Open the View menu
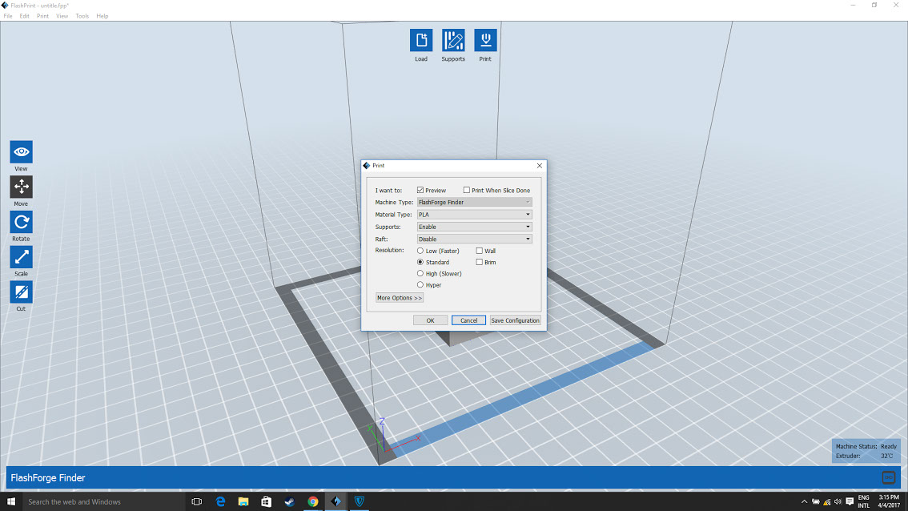Image resolution: width=908 pixels, height=511 pixels. (62, 16)
